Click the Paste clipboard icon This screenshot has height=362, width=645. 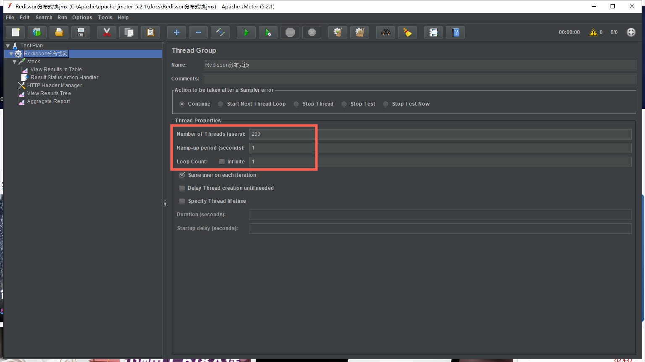(151, 32)
